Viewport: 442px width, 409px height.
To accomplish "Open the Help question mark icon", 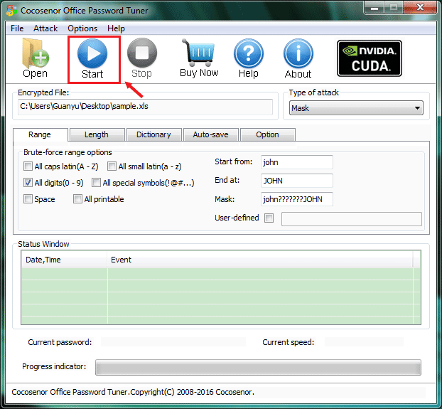I will pyautogui.click(x=248, y=58).
